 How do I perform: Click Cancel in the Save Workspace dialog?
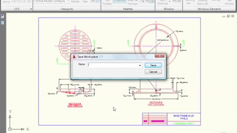(x=153, y=72)
